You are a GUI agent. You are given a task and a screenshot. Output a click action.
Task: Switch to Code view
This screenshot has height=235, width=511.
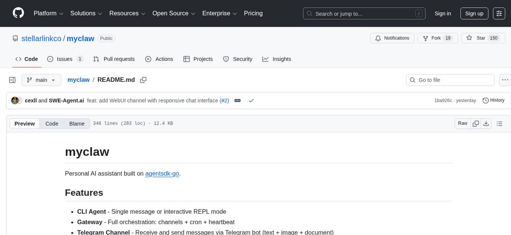pyautogui.click(x=52, y=124)
